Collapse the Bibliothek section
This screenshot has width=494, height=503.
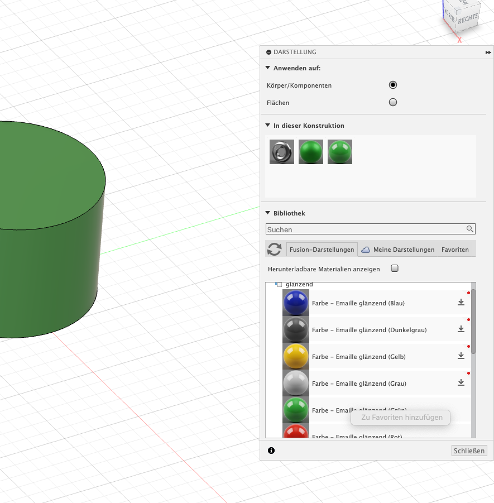268,213
